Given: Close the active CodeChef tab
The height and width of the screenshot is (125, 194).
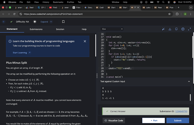Looking at the screenshot, I should click(x=138, y=8).
